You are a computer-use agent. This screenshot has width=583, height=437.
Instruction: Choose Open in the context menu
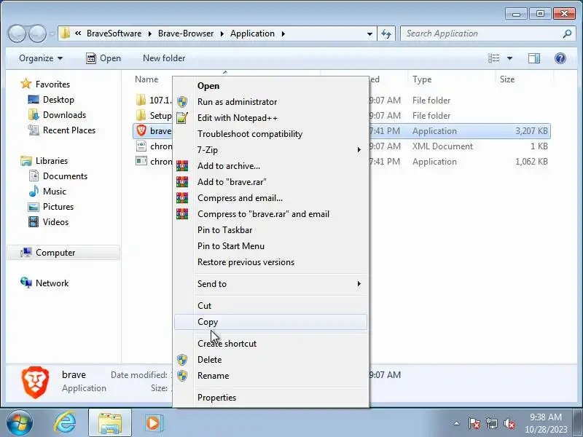[270, 86]
